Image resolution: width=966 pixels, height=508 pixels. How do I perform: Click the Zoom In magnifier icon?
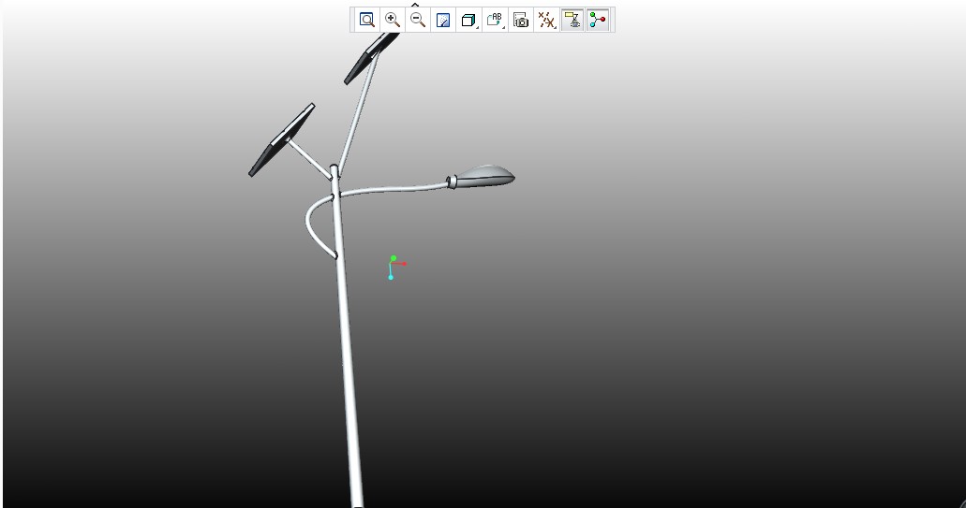coord(393,20)
